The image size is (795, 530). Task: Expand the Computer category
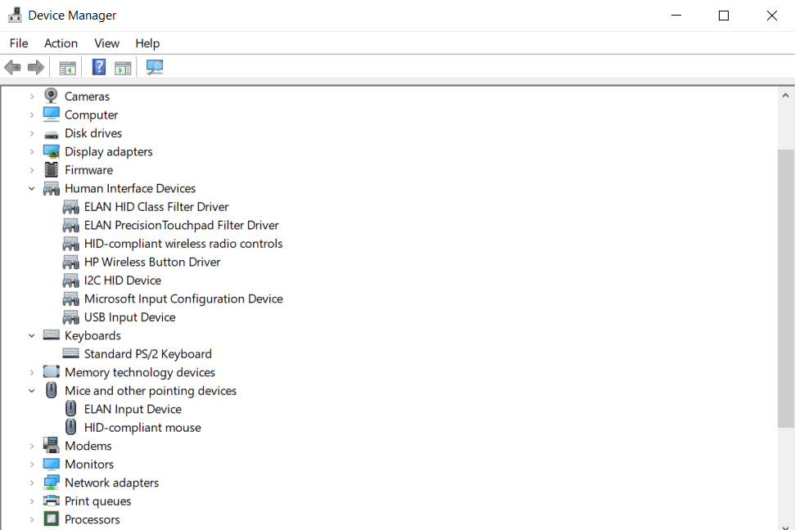(31, 115)
